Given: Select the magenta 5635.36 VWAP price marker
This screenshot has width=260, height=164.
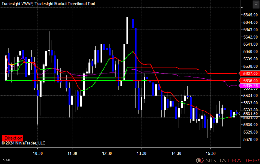Looking at the screenshot, I should pyautogui.click(x=249, y=86).
